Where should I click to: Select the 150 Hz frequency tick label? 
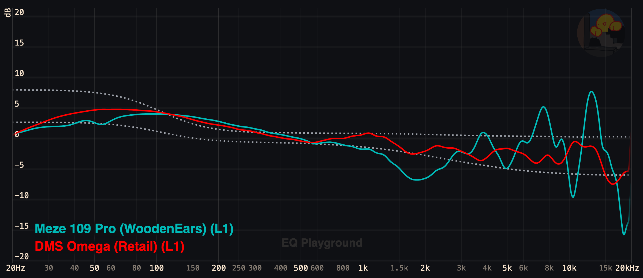[x=193, y=268]
